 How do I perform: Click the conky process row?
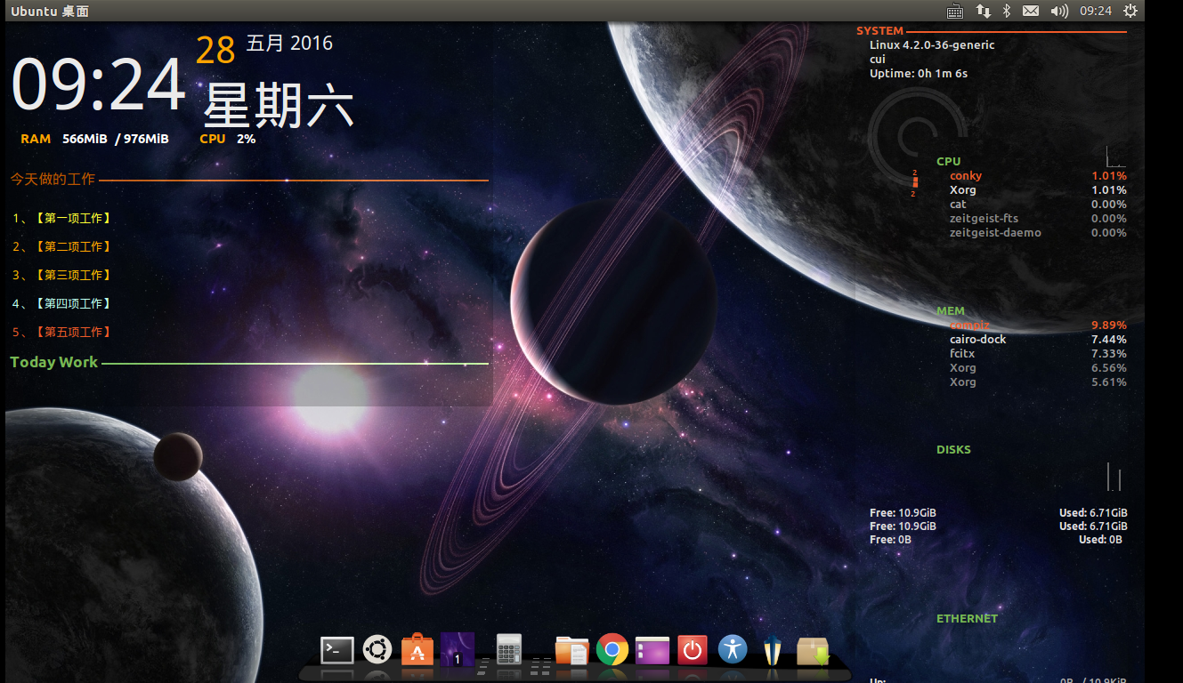point(1038,176)
